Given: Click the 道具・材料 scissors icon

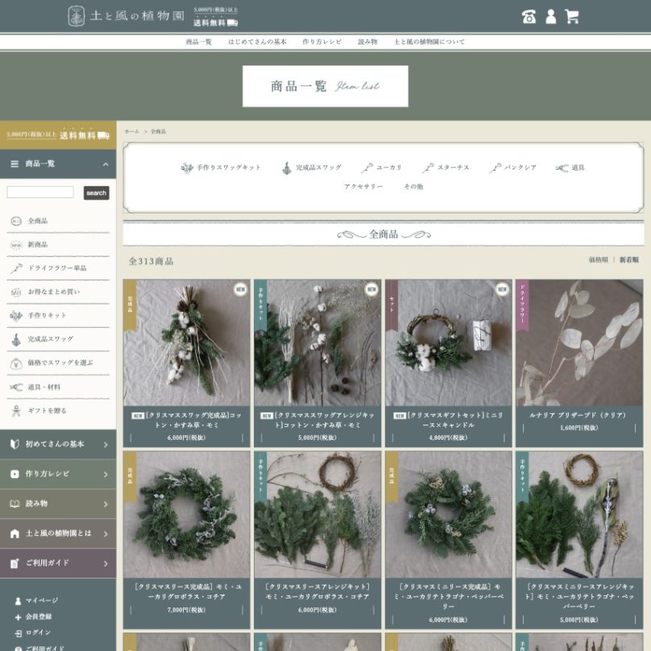Looking at the screenshot, I should coord(16,388).
